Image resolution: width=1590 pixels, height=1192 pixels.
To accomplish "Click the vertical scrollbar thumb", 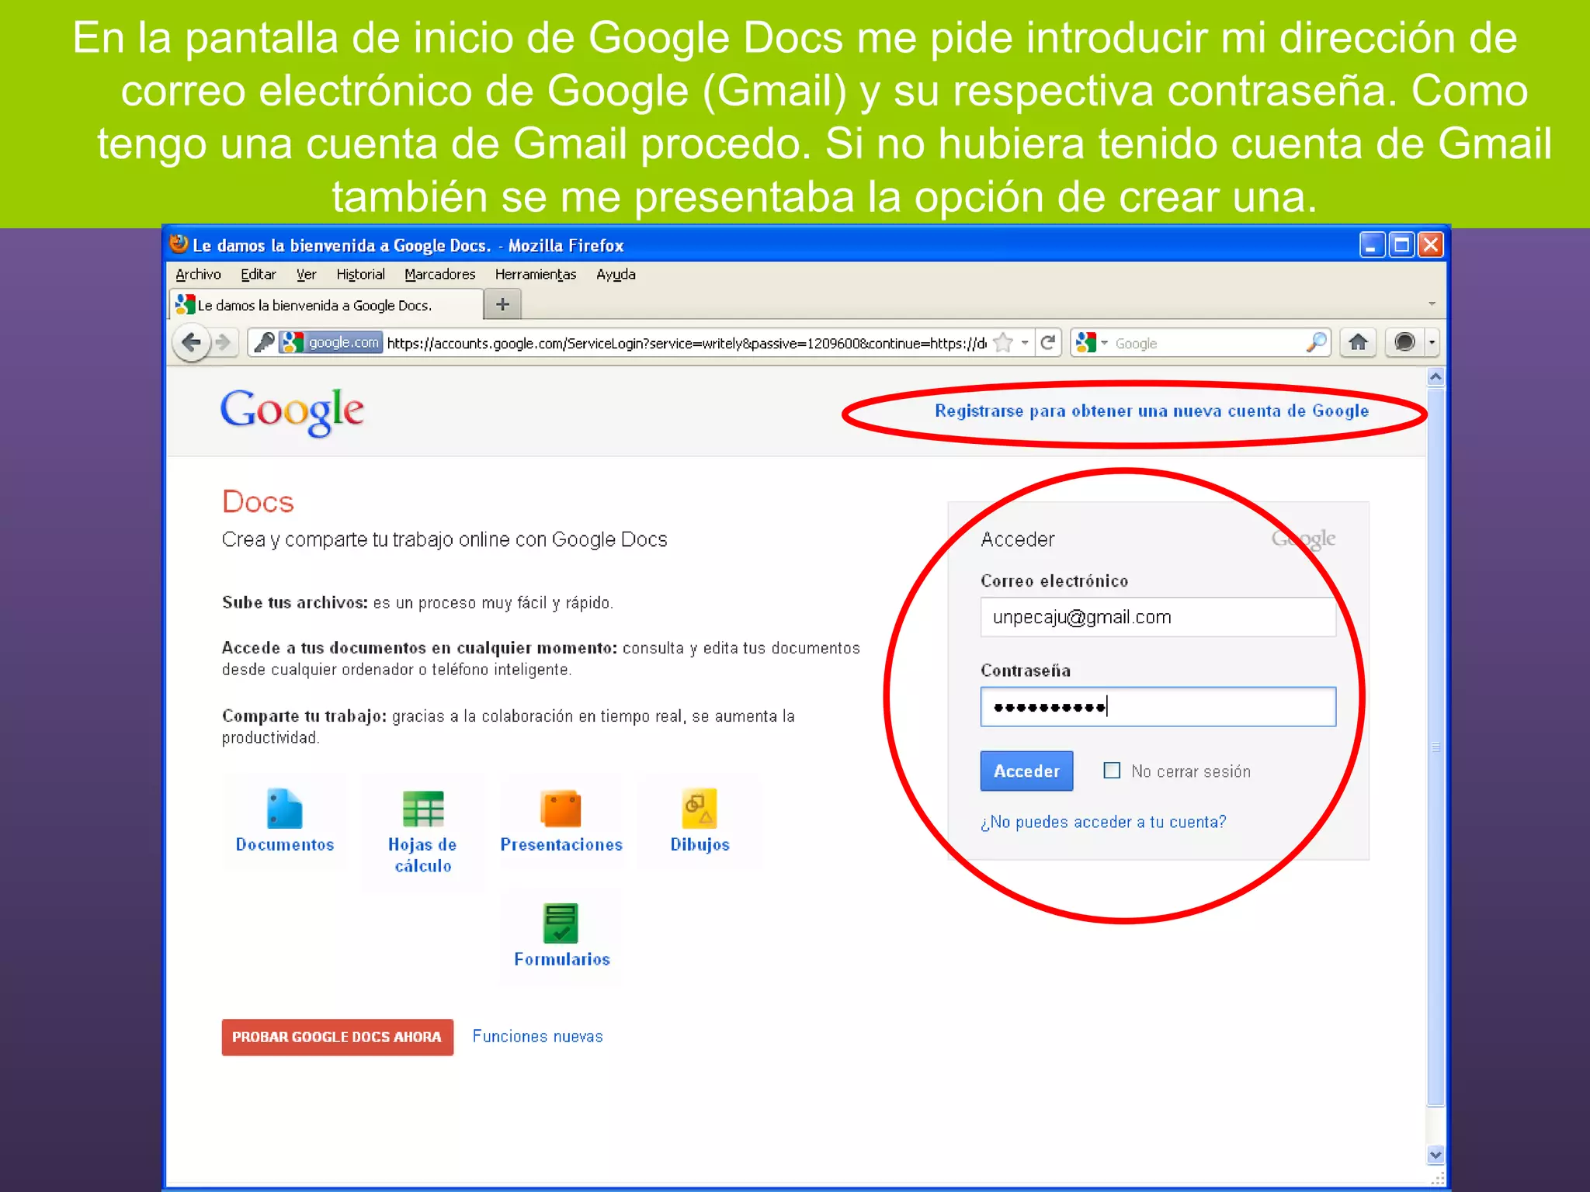I will point(1436,747).
